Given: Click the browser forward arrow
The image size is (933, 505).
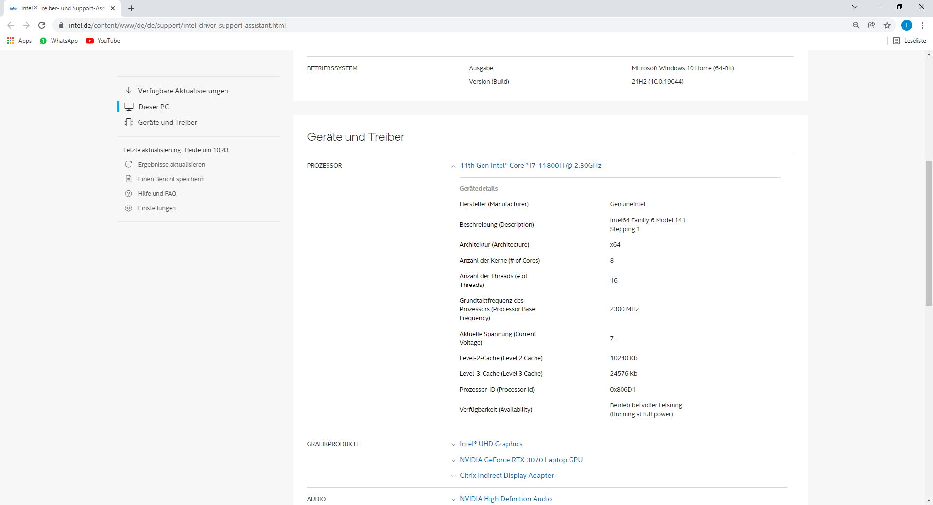Looking at the screenshot, I should coord(26,25).
